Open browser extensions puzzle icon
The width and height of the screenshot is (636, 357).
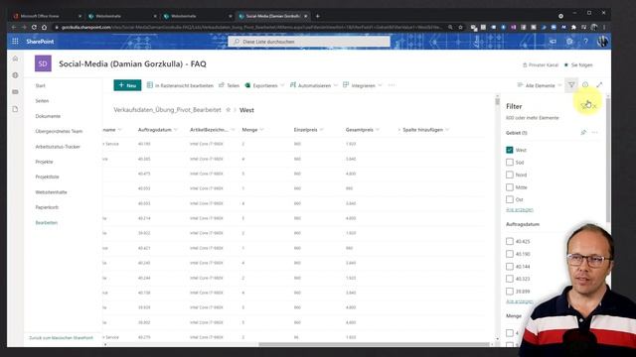pyautogui.click(x=573, y=27)
